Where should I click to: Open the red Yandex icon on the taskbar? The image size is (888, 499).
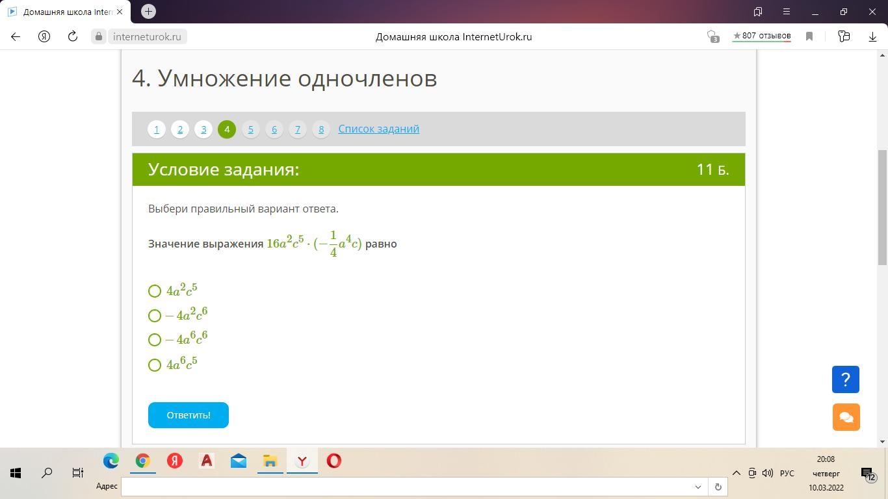coord(175,461)
